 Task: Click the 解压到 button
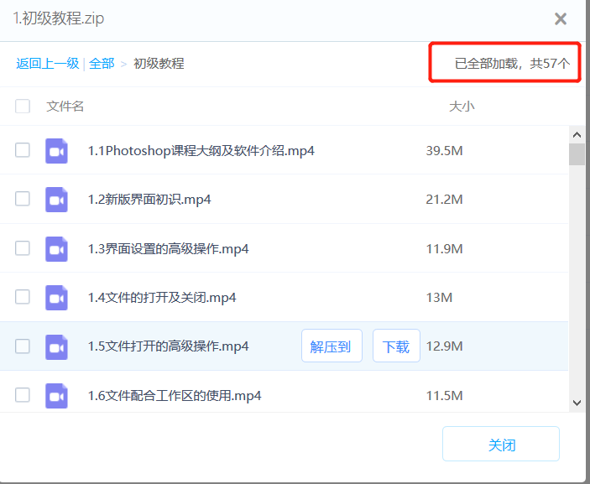pyautogui.click(x=332, y=346)
